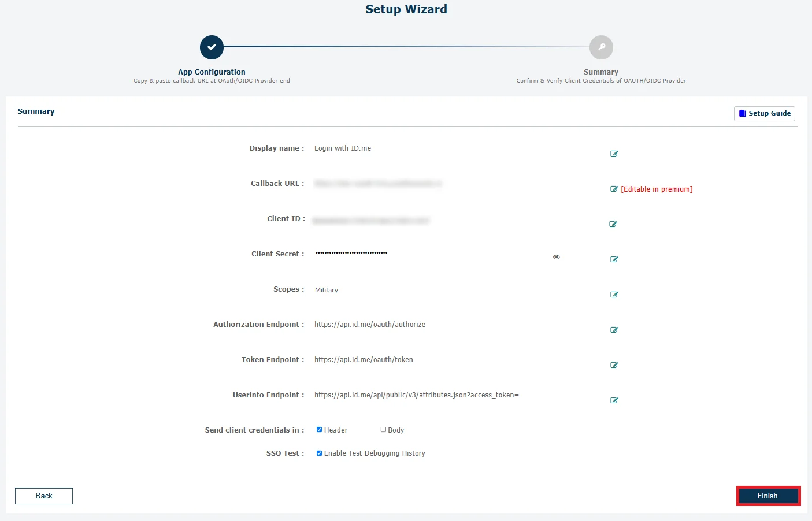Click the Summary section heading
Viewport: 812px width, 521px height.
[36, 111]
